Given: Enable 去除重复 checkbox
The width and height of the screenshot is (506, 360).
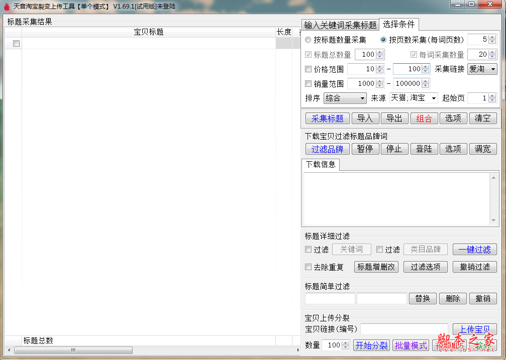Looking at the screenshot, I should 308,267.
